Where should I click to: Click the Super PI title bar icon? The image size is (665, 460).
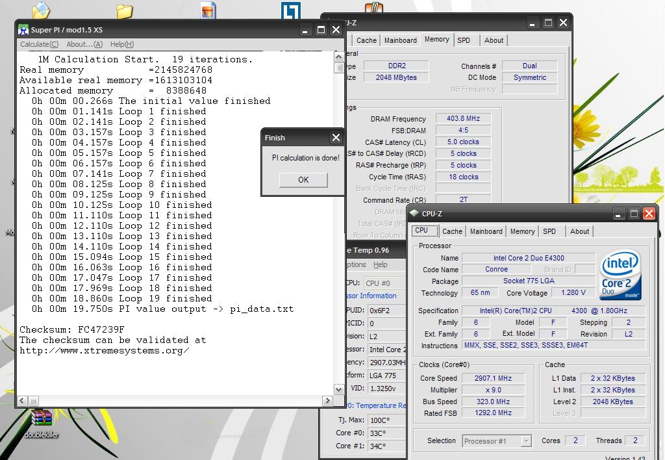(23, 30)
